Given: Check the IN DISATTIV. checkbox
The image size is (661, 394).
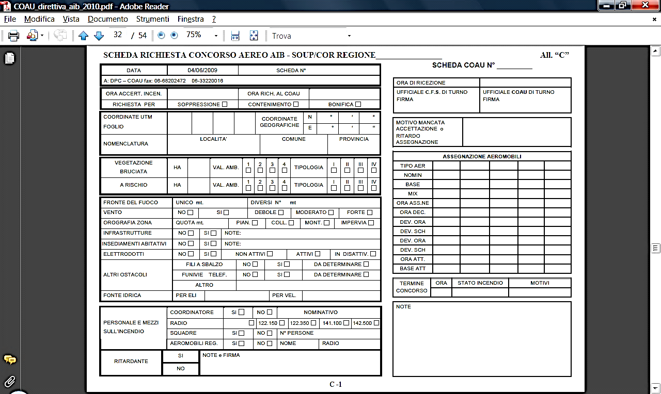Looking at the screenshot, I should coord(373,254).
